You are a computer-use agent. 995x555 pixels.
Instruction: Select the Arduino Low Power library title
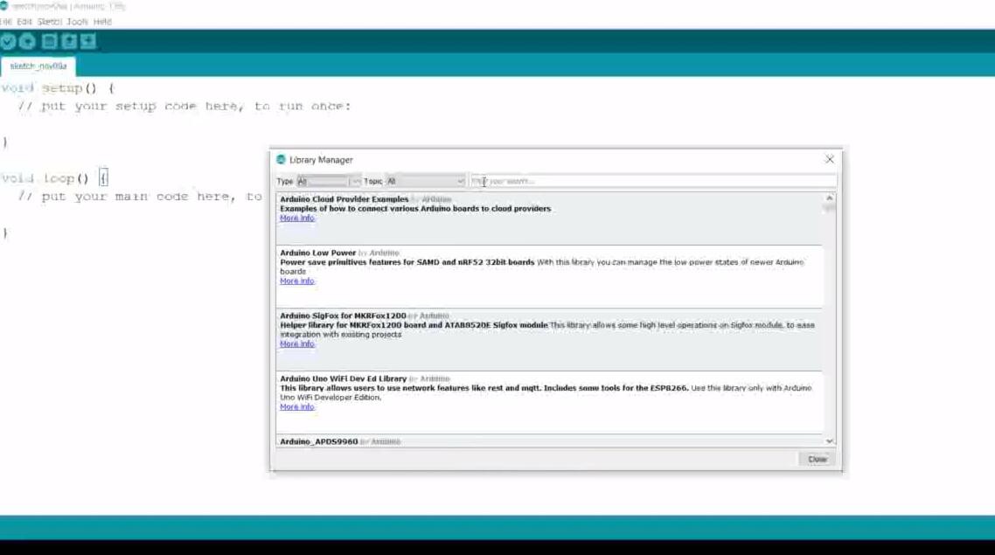tap(318, 253)
